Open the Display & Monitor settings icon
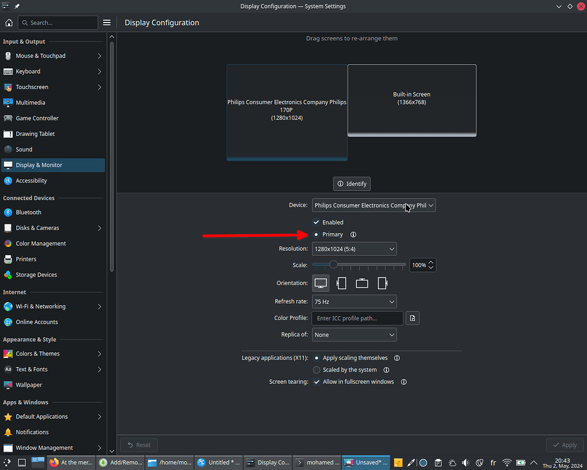The width and height of the screenshot is (587, 470). [8, 165]
